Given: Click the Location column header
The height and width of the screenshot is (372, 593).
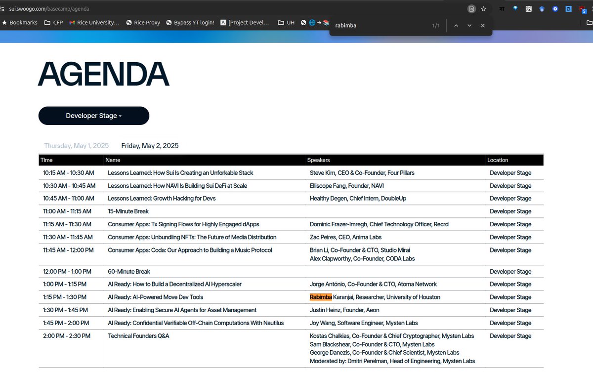Looking at the screenshot, I should (x=498, y=160).
